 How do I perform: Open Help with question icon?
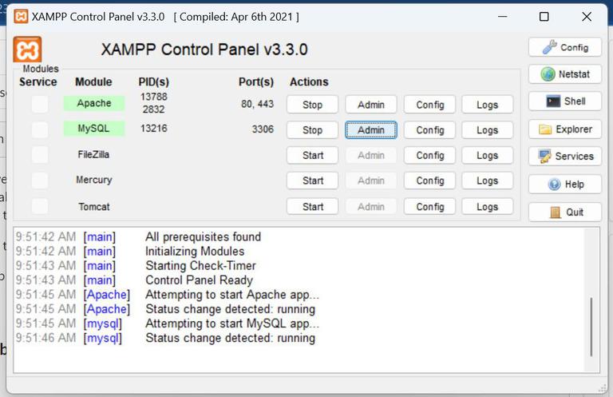click(565, 185)
